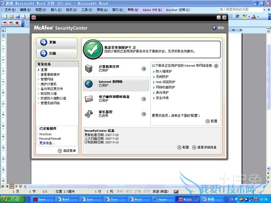Click 配置 in the Internet services panel

coord(212,121)
